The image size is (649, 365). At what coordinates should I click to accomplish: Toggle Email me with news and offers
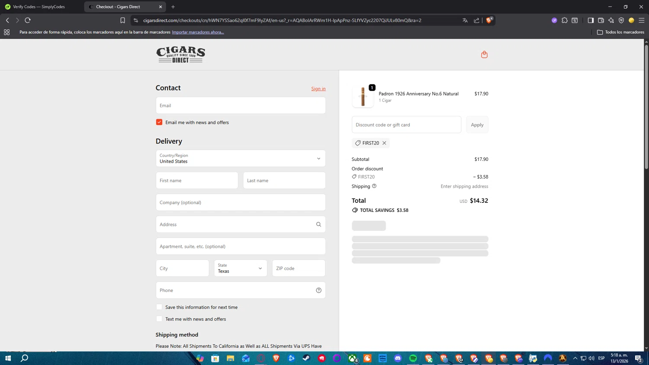[159, 122]
